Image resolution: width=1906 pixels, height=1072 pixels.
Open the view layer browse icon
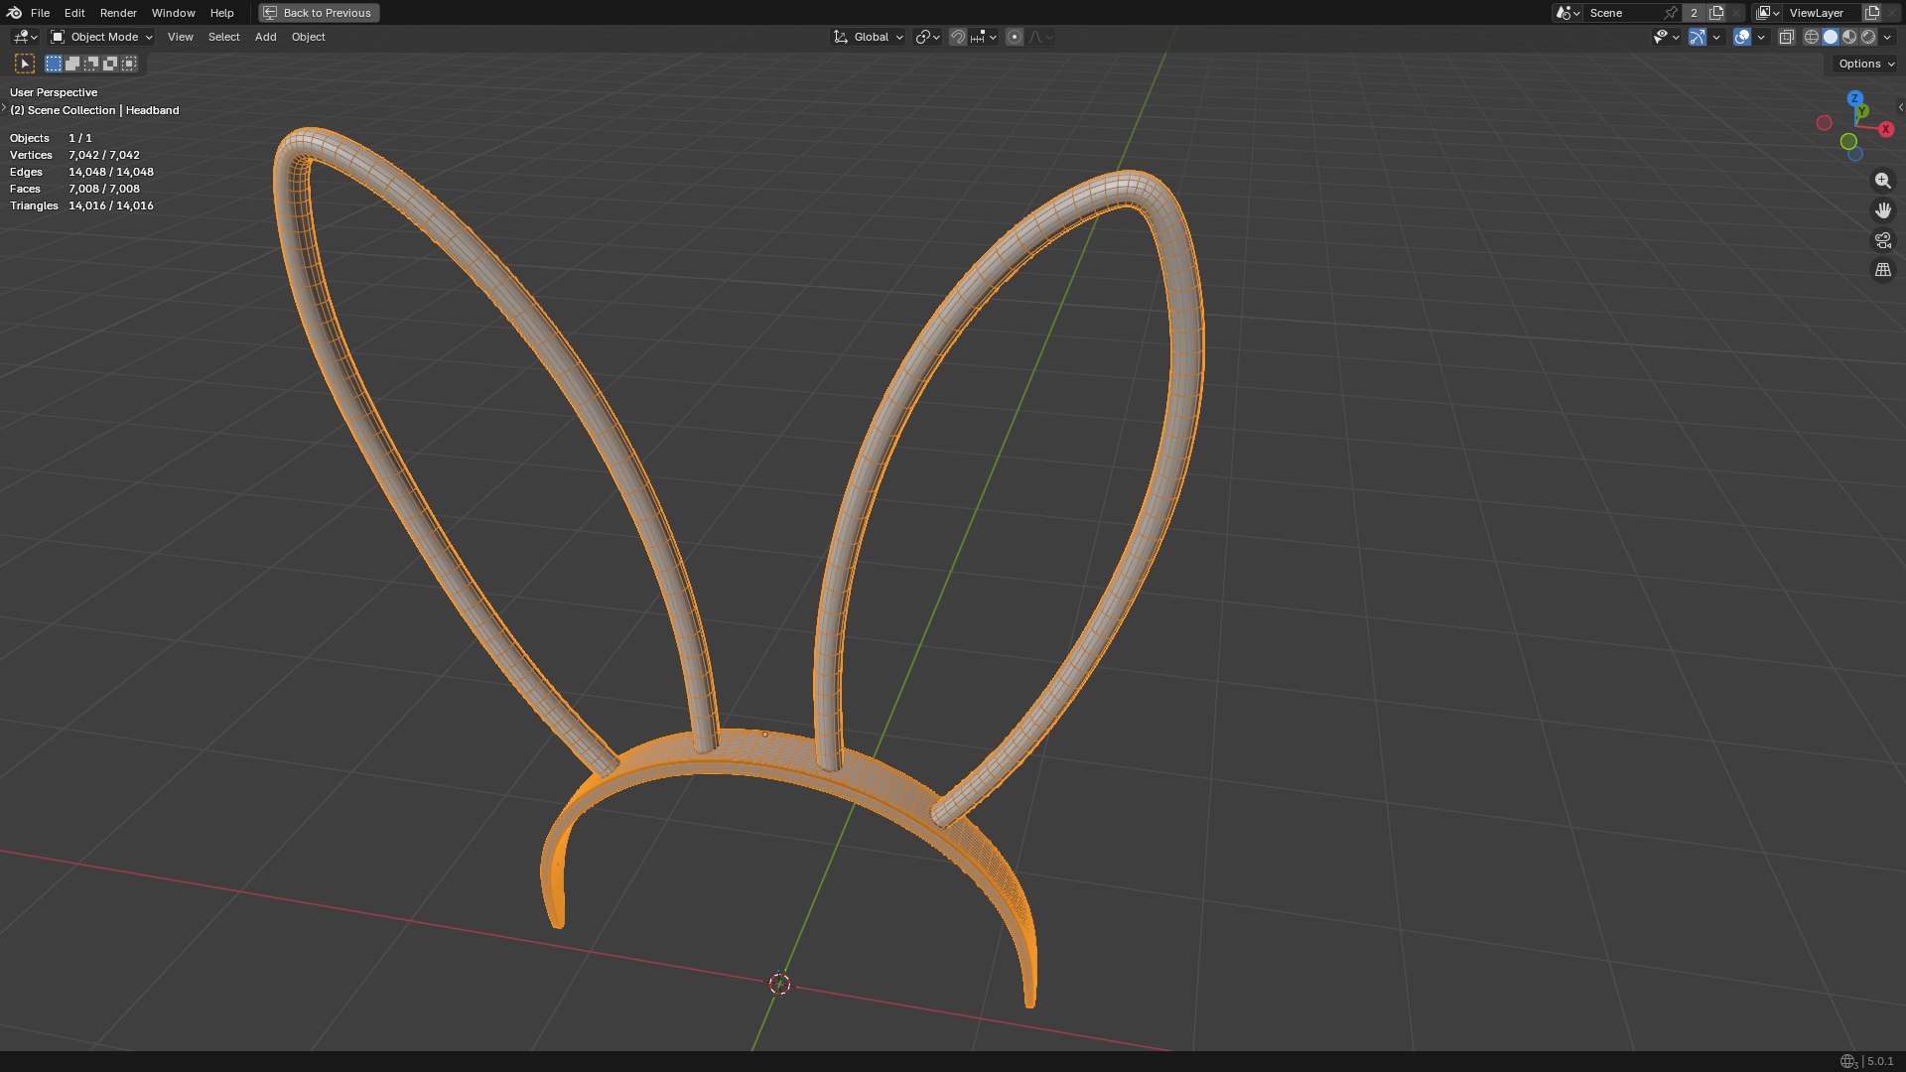click(1768, 13)
